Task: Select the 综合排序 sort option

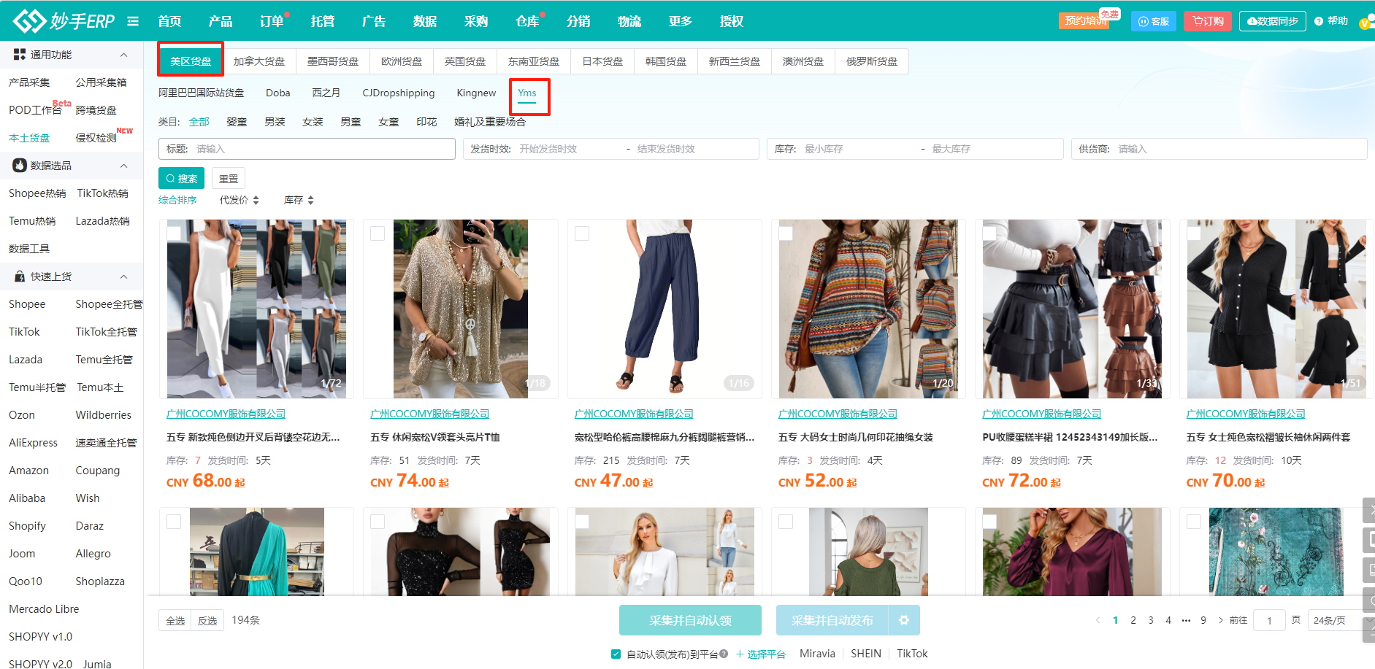Action: click(x=177, y=200)
